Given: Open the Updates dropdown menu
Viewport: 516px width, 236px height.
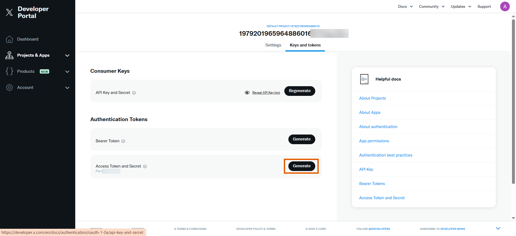Looking at the screenshot, I should click(461, 6).
